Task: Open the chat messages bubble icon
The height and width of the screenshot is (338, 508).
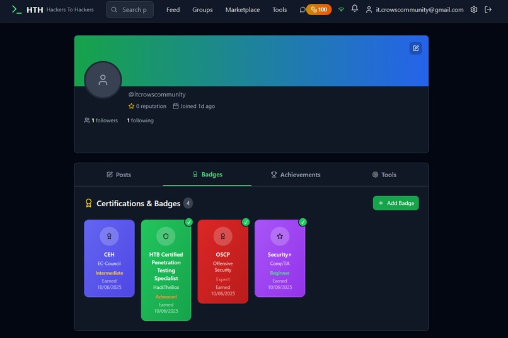Action: tap(303, 9)
